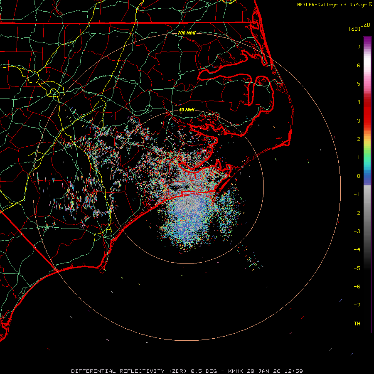The width and height of the screenshot is (374, 374).
Task: Click the Differential Reflectivity KMHX caption at bottom
Action: pos(187,371)
